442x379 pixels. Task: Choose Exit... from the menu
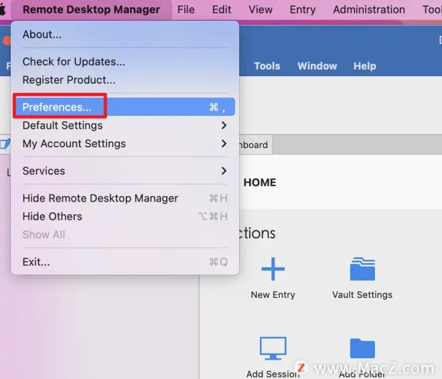(x=124, y=262)
